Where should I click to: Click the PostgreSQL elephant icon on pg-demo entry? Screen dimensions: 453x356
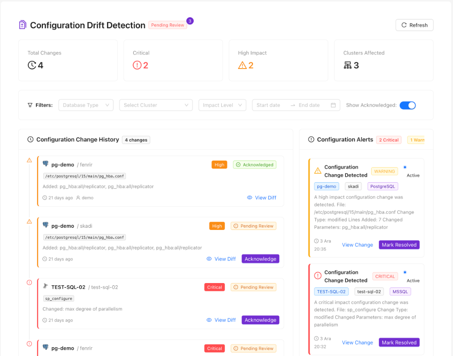click(46, 164)
